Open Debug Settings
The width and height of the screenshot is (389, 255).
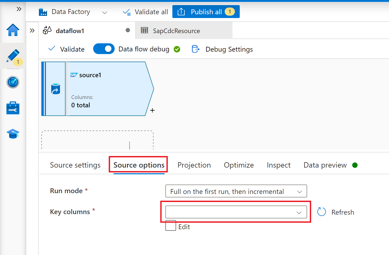229,49
